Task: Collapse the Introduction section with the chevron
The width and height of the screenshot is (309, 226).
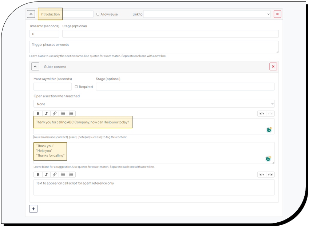Action: [31, 14]
